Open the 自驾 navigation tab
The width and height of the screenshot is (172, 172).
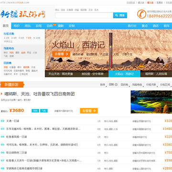pos(39,26)
